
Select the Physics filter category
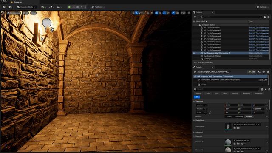pos(235,93)
